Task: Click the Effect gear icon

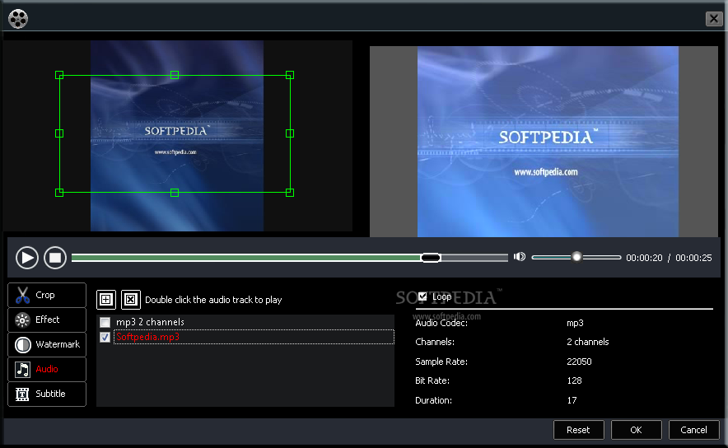Action: tap(22, 320)
